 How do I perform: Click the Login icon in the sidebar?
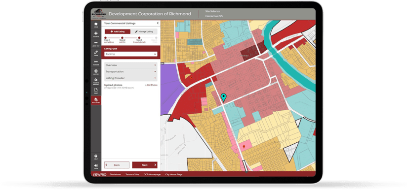(x=96, y=166)
